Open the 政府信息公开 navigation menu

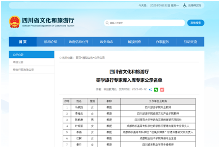point(78,42)
